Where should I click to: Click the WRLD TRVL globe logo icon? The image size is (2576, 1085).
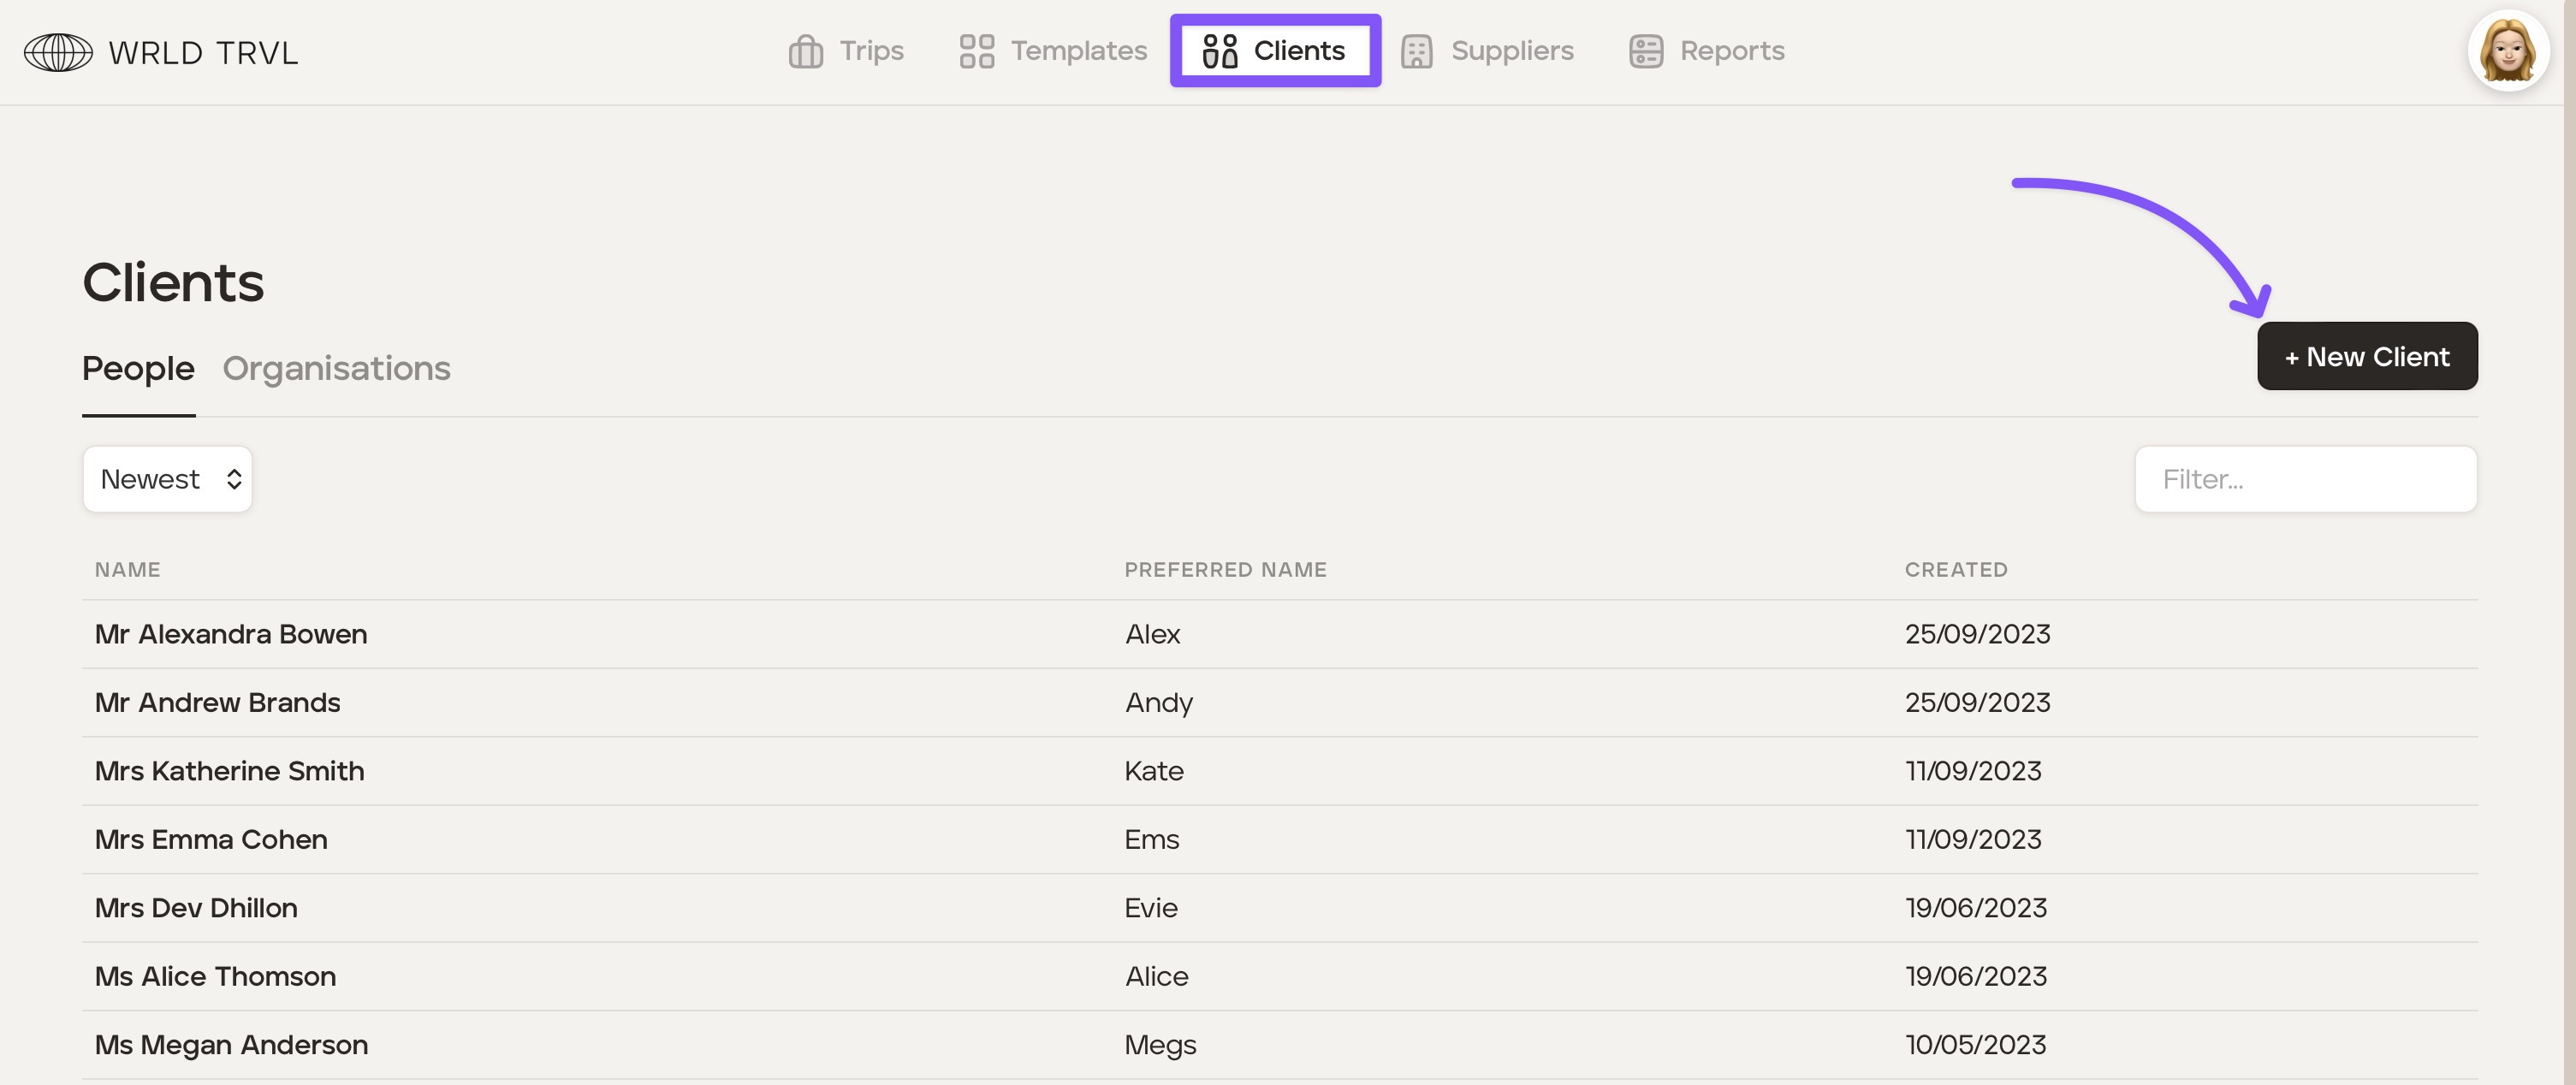coord(58,52)
